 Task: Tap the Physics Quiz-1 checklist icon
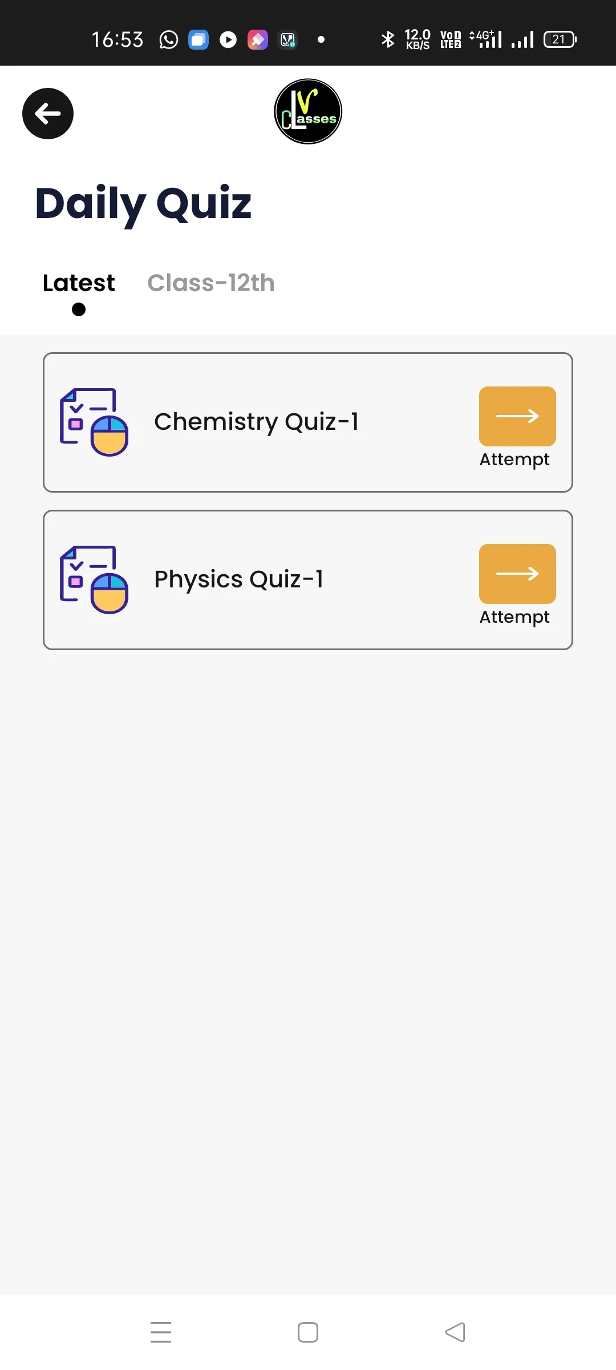[x=94, y=580]
